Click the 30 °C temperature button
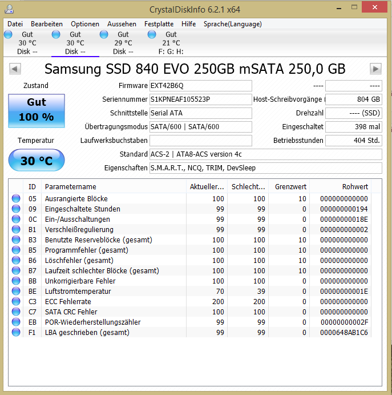This screenshot has height=395, width=392. click(x=37, y=160)
